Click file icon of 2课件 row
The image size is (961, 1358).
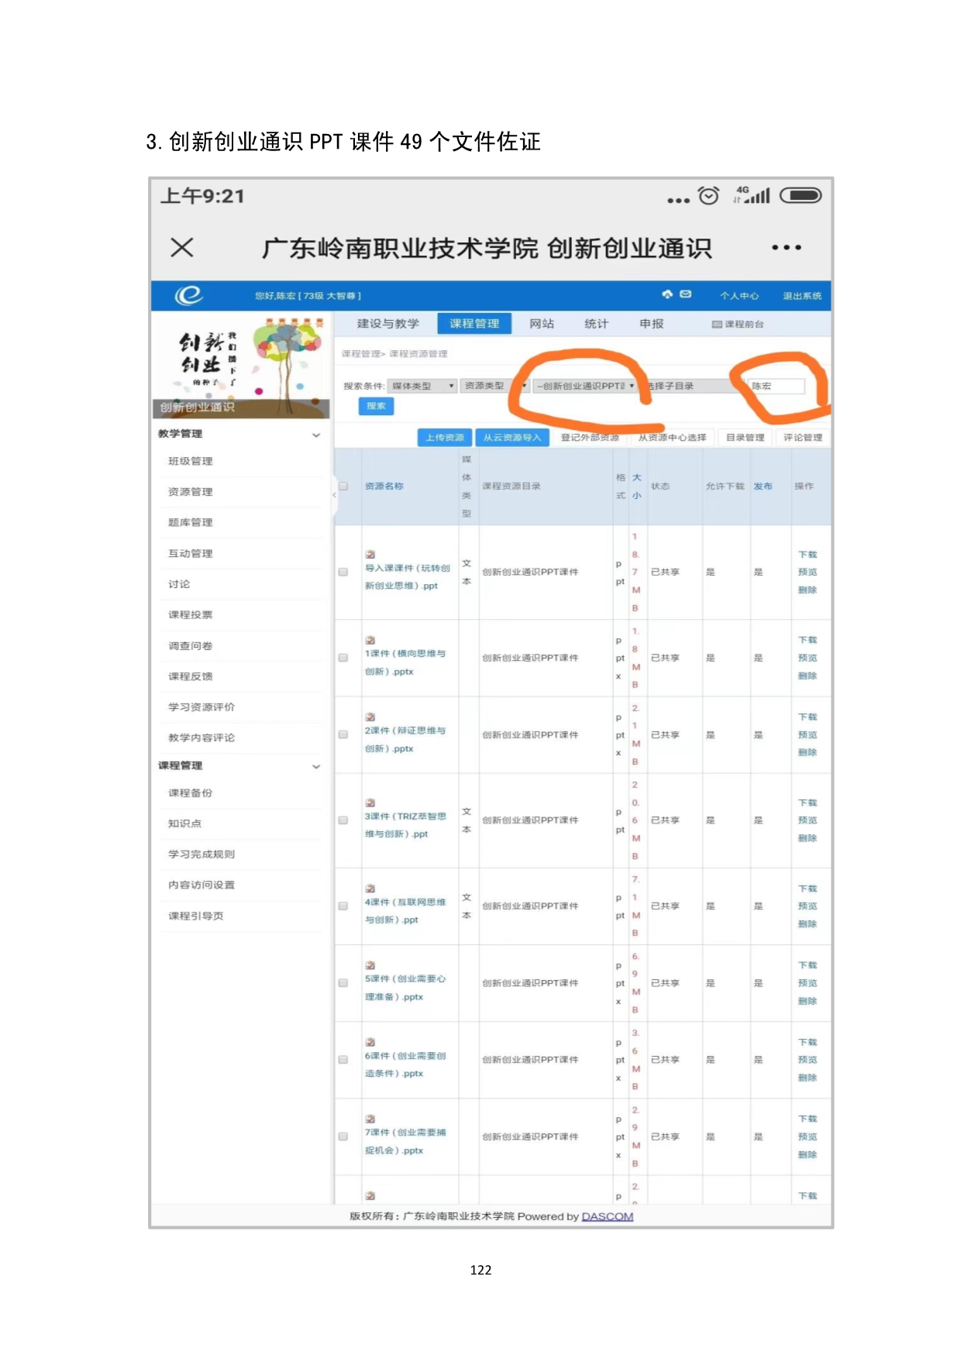click(x=370, y=717)
